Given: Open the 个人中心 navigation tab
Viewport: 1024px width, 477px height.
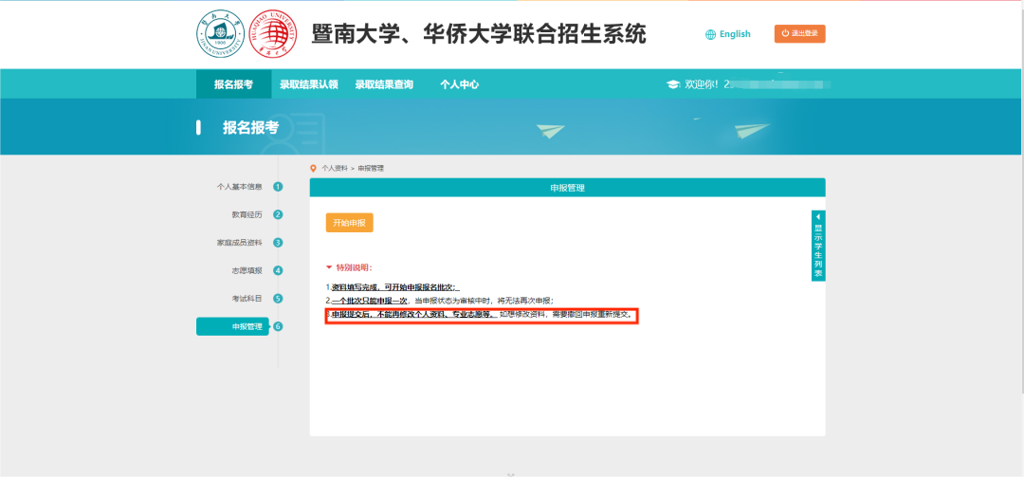Looking at the screenshot, I should coord(459,84).
